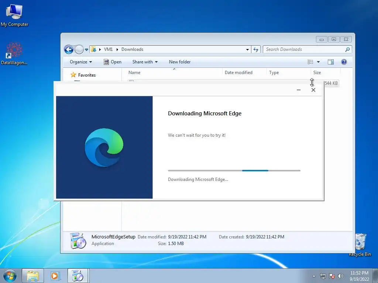Select Favorites in navigation pane

[83, 75]
